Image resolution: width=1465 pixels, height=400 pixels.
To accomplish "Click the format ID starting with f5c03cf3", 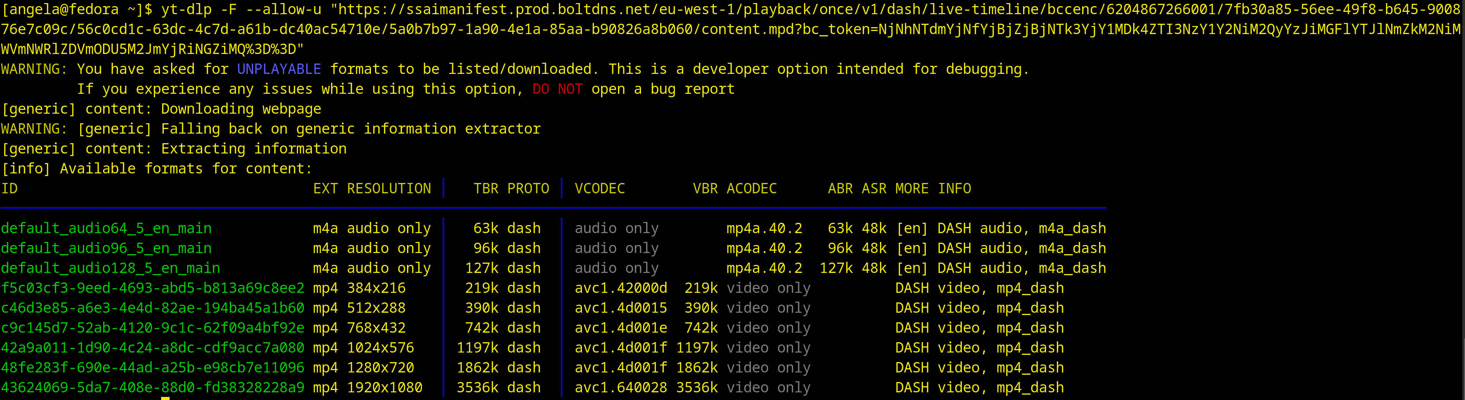I will (x=152, y=288).
